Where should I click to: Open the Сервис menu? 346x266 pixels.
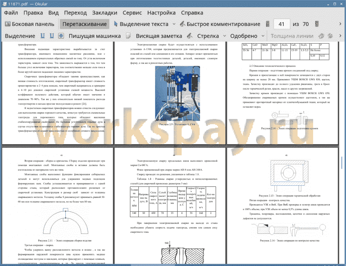coord(132,13)
